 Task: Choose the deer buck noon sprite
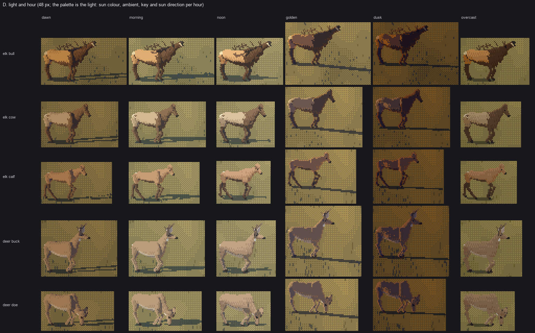pyautogui.click(x=246, y=249)
